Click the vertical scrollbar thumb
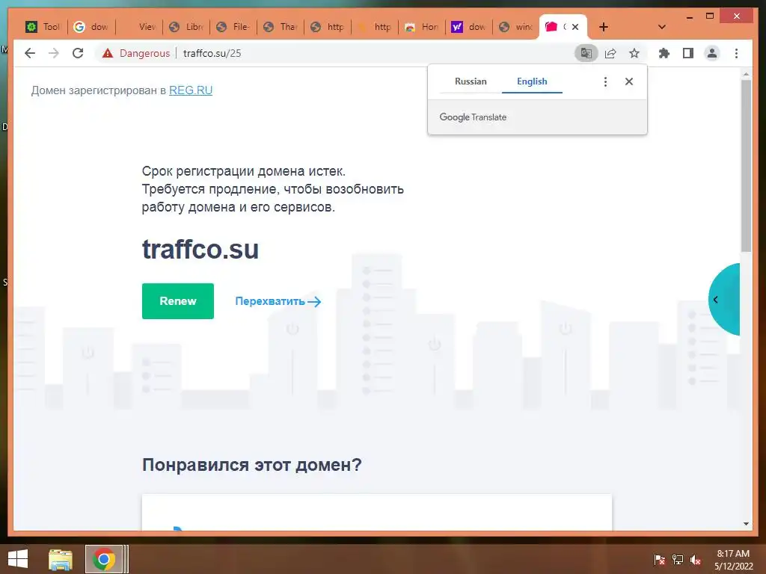Image resolution: width=766 pixels, height=574 pixels. pyautogui.click(x=746, y=166)
